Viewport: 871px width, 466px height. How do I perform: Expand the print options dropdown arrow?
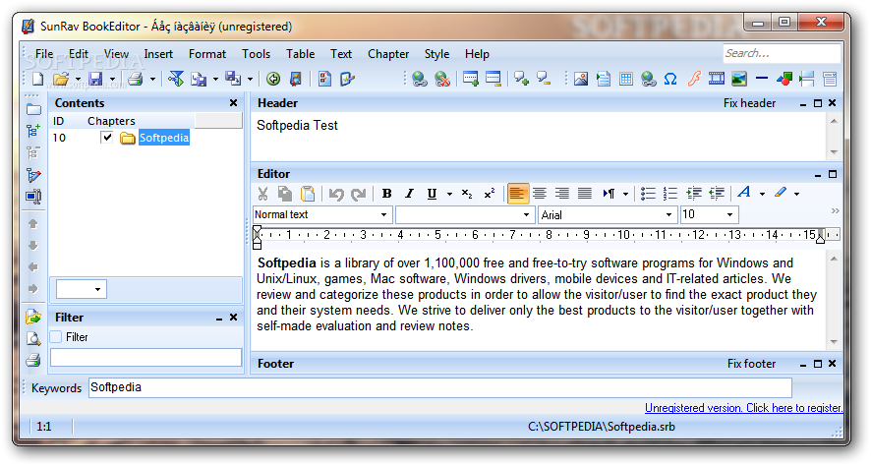point(152,80)
